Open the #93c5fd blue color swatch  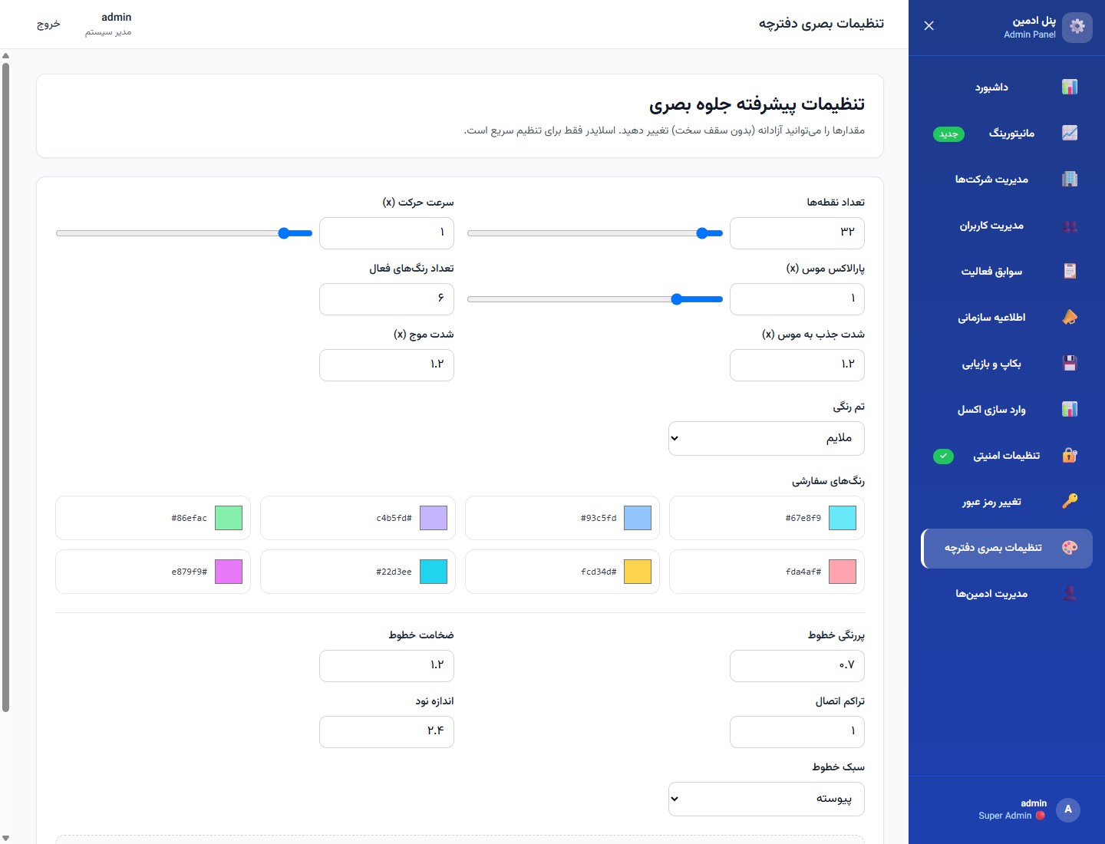(x=638, y=518)
